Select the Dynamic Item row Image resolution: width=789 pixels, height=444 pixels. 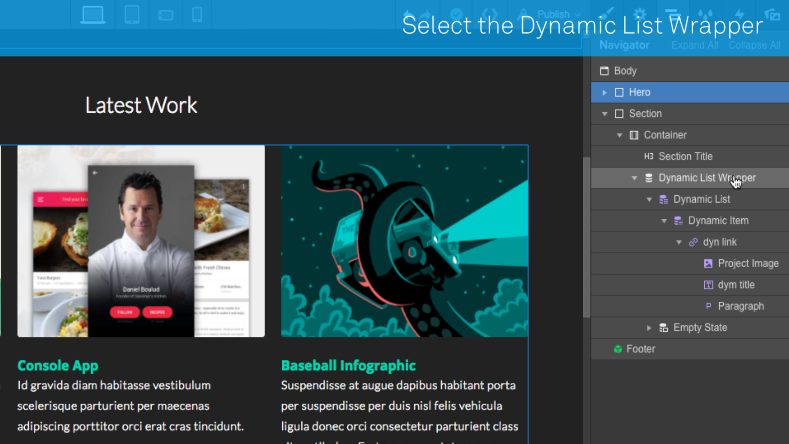pyautogui.click(x=690, y=220)
